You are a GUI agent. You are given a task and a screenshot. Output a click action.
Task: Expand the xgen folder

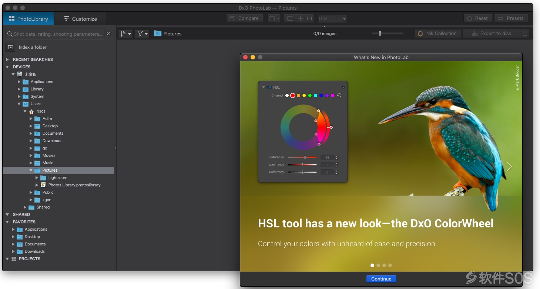(x=31, y=200)
